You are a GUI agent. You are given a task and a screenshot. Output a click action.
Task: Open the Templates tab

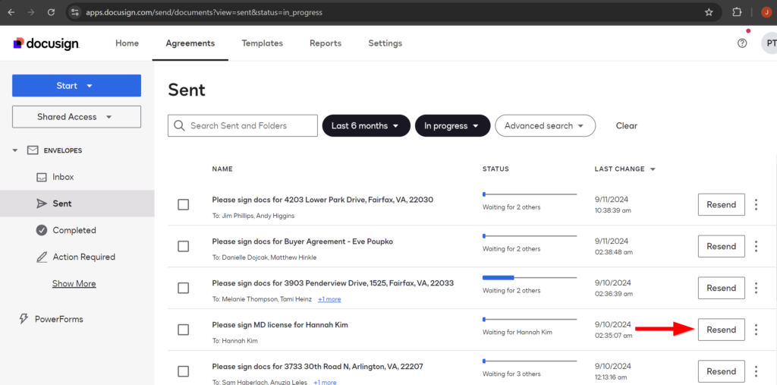point(262,43)
